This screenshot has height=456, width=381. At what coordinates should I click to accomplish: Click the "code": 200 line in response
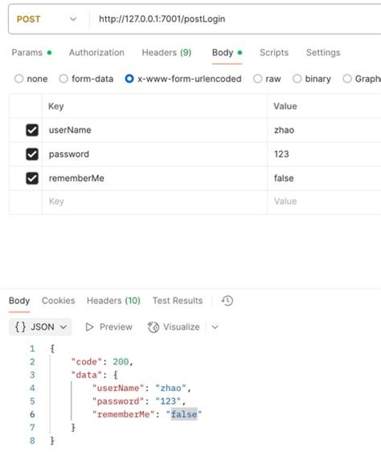point(102,362)
